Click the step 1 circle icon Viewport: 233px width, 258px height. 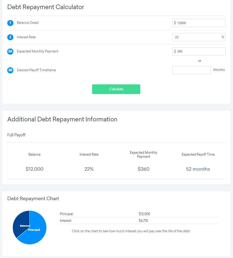click(10, 23)
